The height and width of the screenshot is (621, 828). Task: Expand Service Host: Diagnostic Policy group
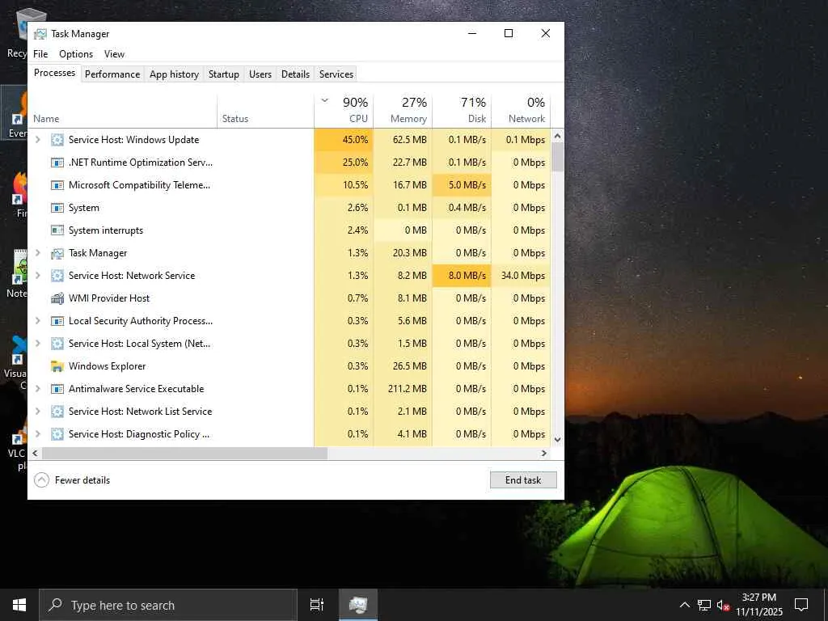pyautogui.click(x=37, y=434)
